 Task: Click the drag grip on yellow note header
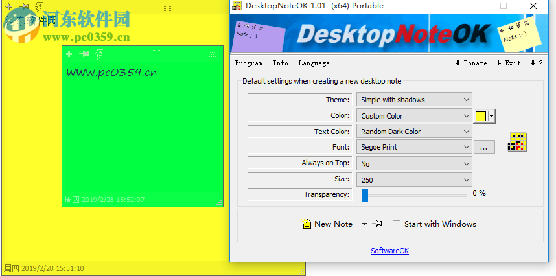[167, 6]
